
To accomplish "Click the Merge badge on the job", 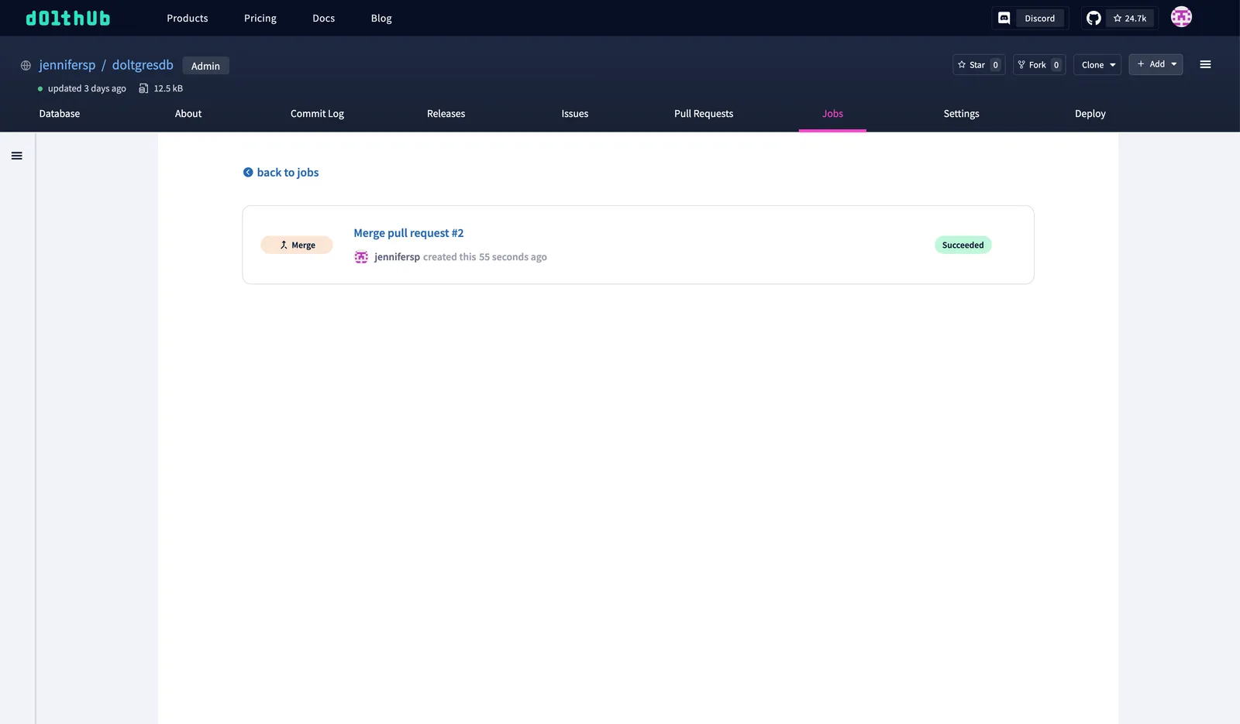I will pos(297,245).
